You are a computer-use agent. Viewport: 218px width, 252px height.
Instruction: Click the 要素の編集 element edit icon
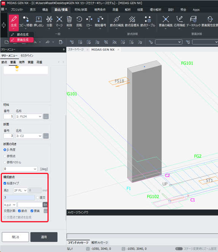[166, 19]
